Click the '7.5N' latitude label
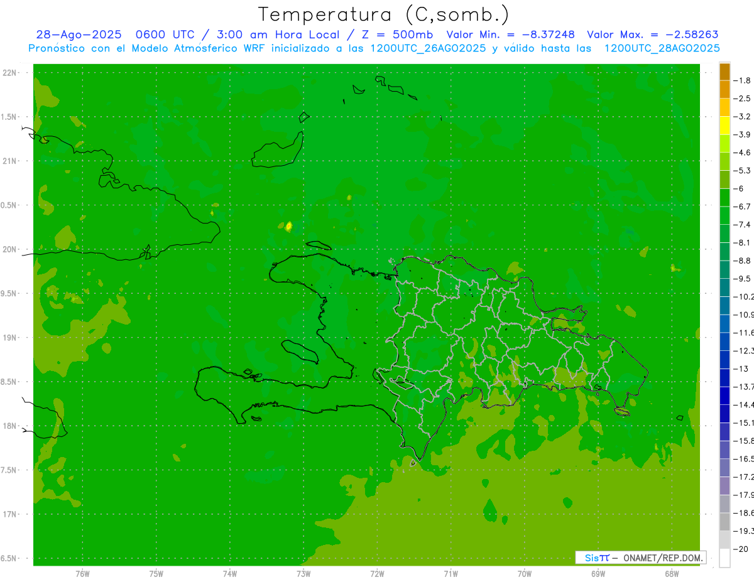This screenshot has height=582, width=754. (8, 470)
